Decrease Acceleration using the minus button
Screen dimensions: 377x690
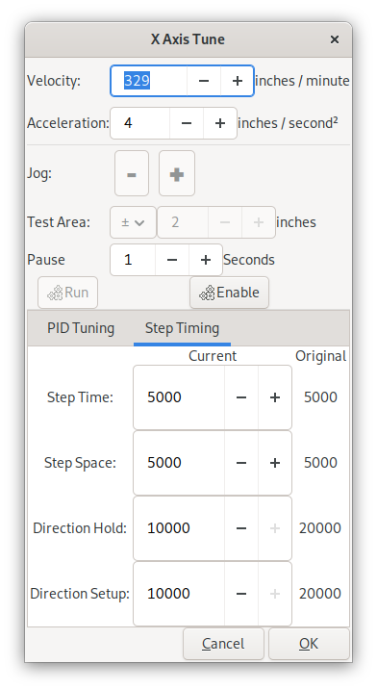(187, 123)
